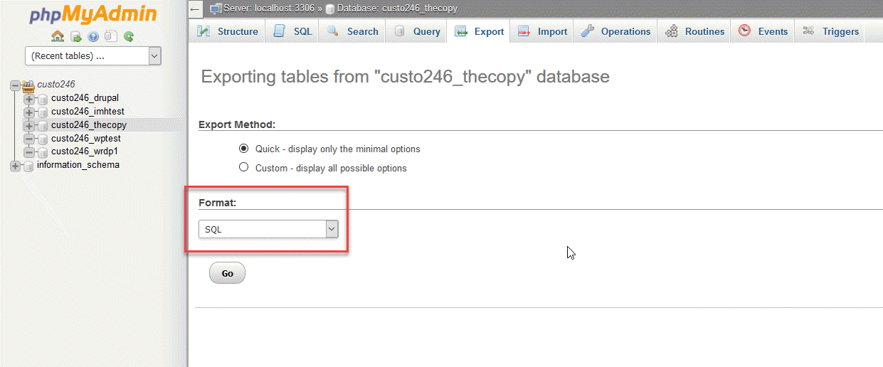The height and width of the screenshot is (367, 883).
Task: Expand the information_schema tree node
Action: tap(15, 166)
